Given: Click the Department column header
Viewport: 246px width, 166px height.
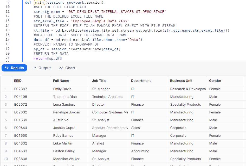Looking at the screenshot, I should (x=141, y=81).
